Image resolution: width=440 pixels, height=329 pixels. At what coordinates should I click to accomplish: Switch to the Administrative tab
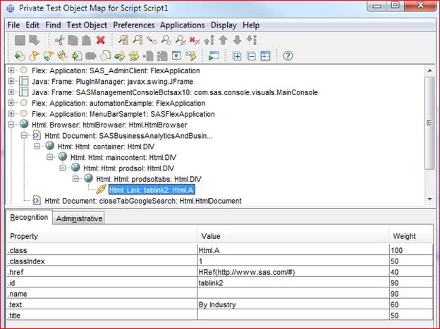click(x=79, y=218)
